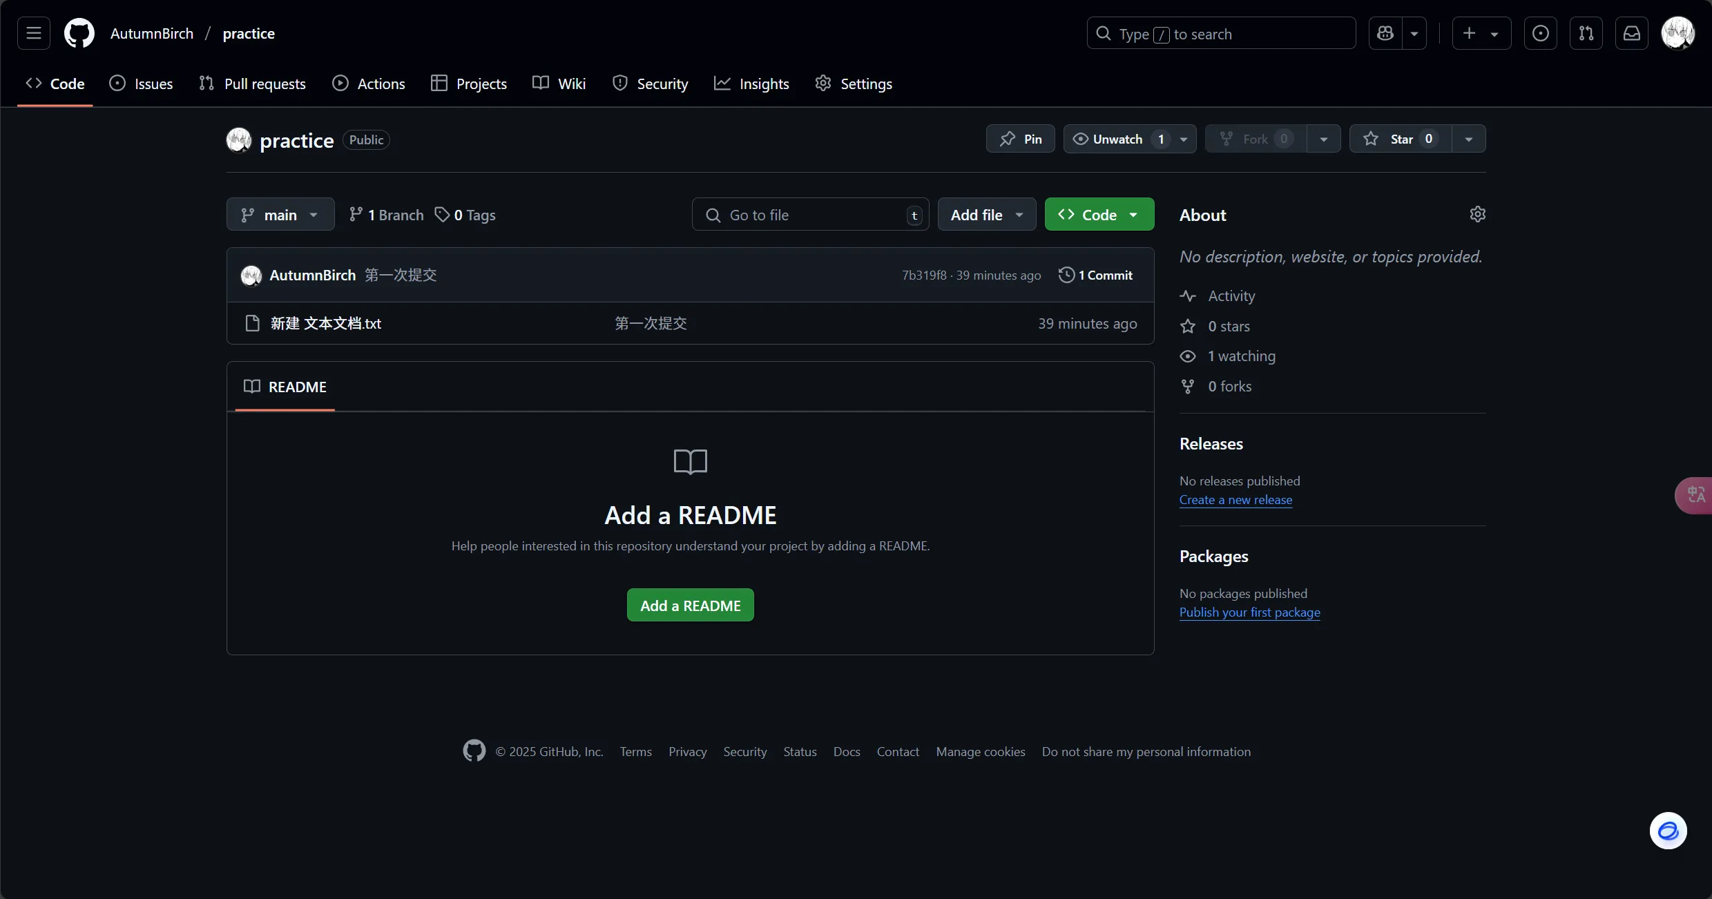This screenshot has width=1712, height=899.
Task: Click the 1 watching link
Action: point(1228,356)
